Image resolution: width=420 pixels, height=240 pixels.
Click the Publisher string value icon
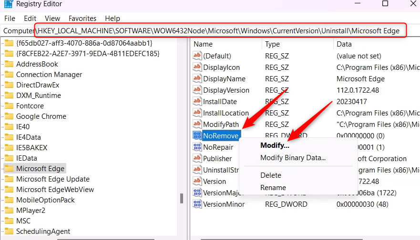point(197,158)
